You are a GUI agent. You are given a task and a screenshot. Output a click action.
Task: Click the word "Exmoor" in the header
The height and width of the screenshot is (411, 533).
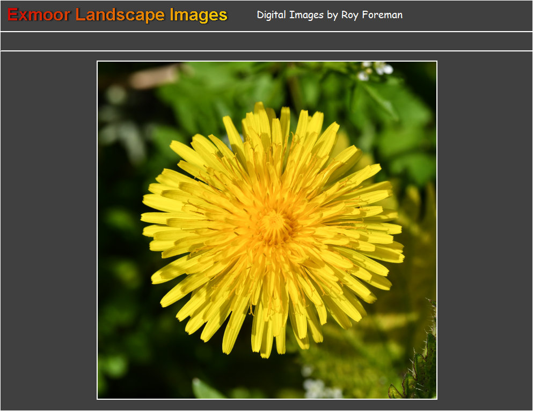(x=39, y=15)
